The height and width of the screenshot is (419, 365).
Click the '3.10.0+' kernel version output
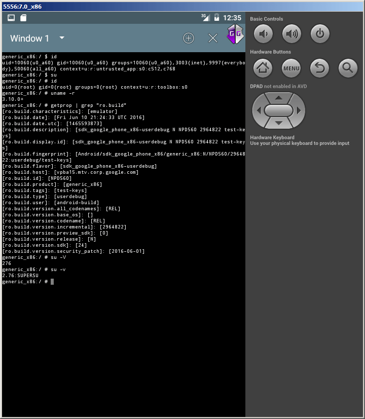[x=13, y=99]
